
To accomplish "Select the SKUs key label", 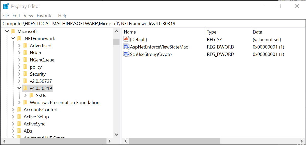I will pos(41,95).
